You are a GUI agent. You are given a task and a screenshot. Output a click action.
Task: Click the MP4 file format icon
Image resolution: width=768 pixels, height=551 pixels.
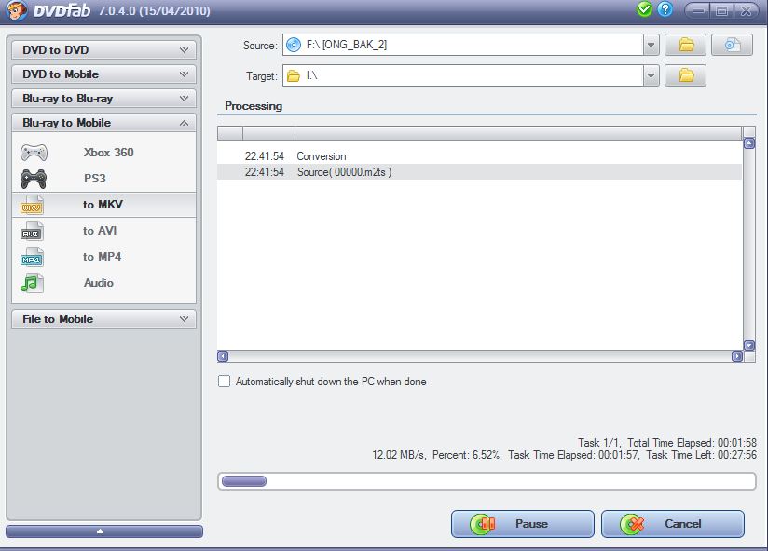(32, 257)
